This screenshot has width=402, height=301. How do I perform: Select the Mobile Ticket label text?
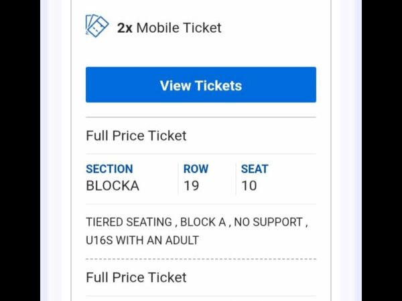tap(179, 28)
